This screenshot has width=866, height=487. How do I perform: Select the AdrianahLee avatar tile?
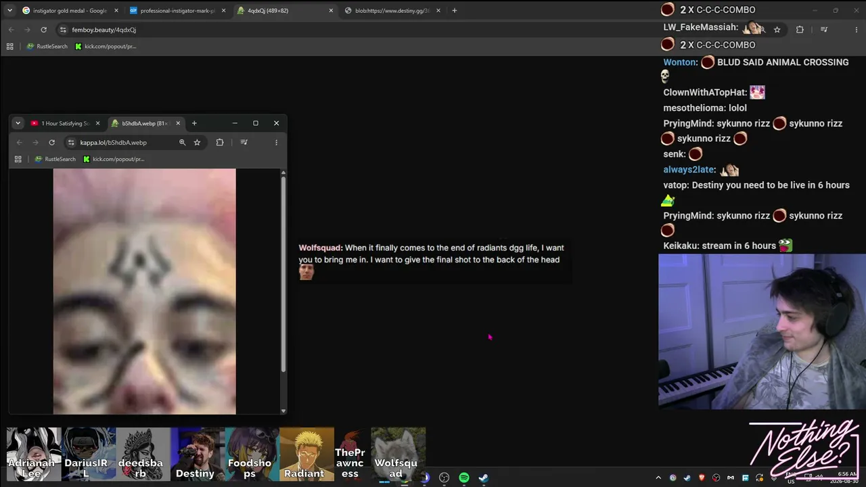(34, 454)
